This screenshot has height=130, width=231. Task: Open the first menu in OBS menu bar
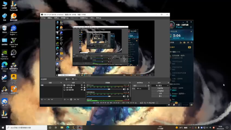43,18
